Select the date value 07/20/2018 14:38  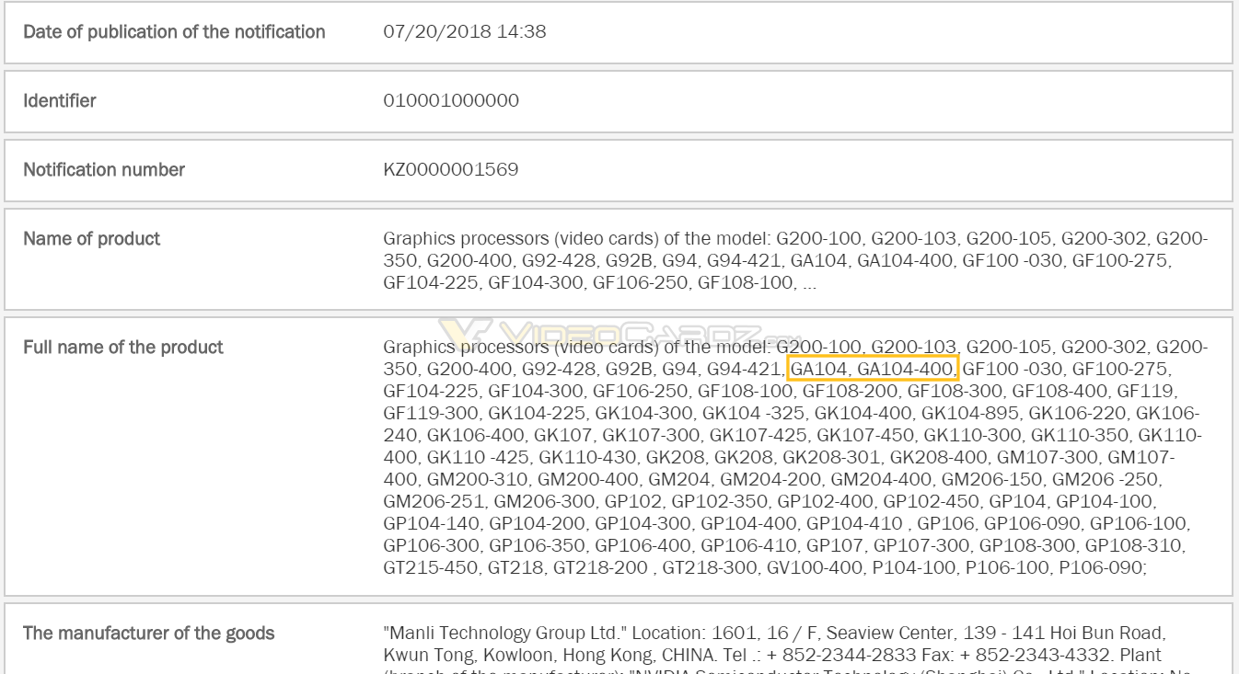pos(466,31)
